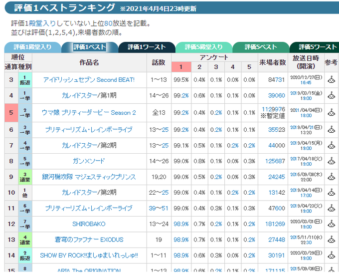Click the highlighted survey column header 1
This screenshot has width=339, height=276.
181,67
